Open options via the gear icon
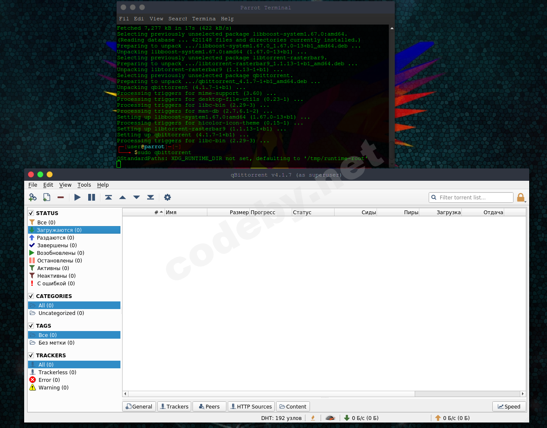 tap(167, 197)
